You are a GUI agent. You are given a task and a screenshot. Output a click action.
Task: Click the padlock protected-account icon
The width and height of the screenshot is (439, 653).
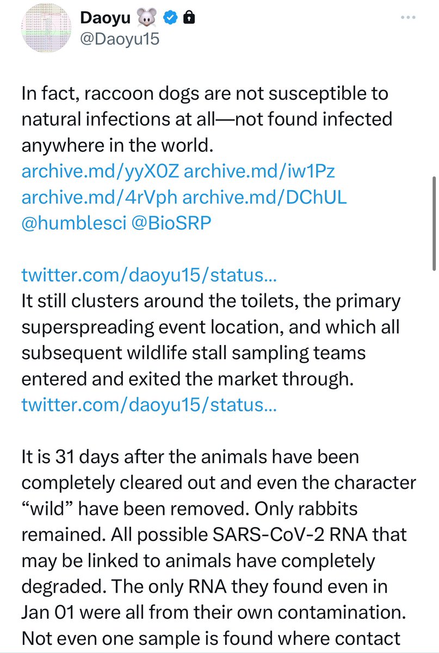tap(189, 18)
